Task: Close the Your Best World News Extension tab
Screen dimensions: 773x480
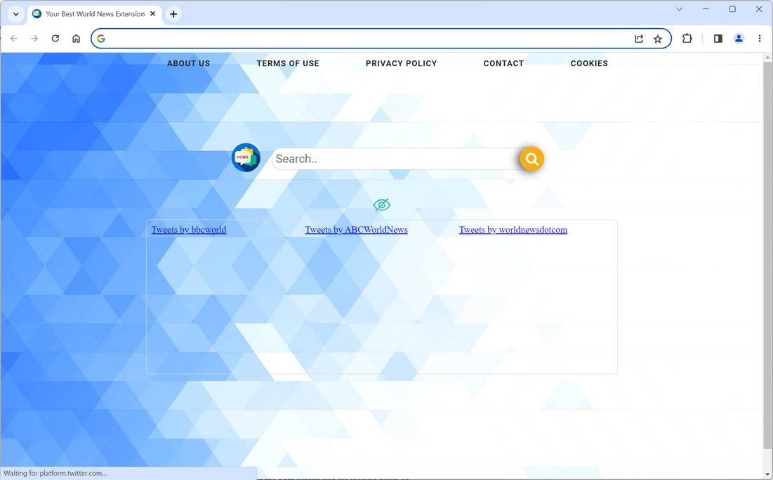Action: (153, 14)
